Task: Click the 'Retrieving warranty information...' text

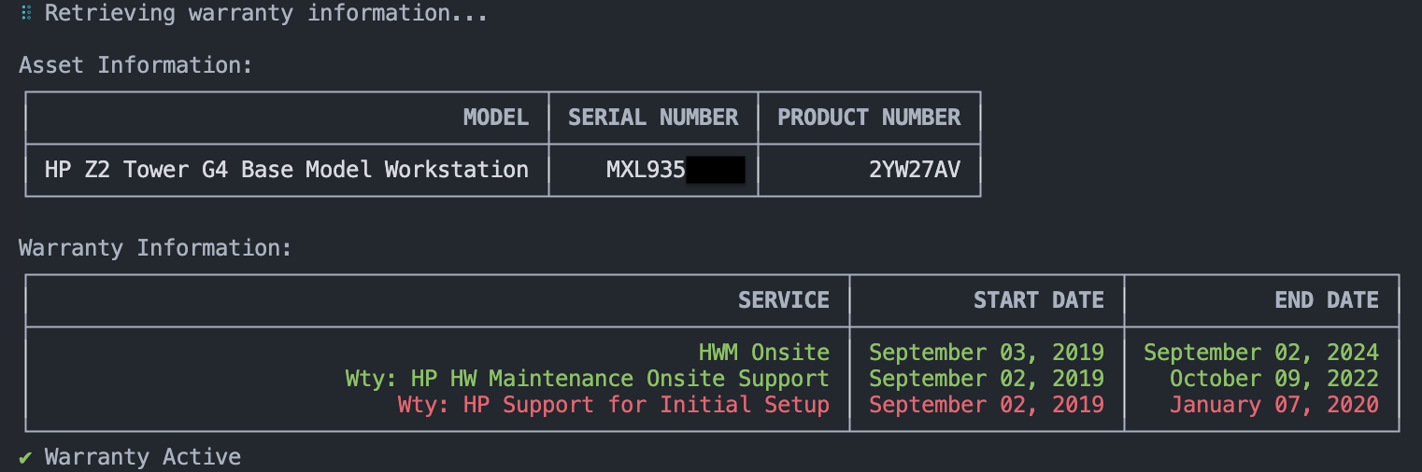Action: pos(266,14)
